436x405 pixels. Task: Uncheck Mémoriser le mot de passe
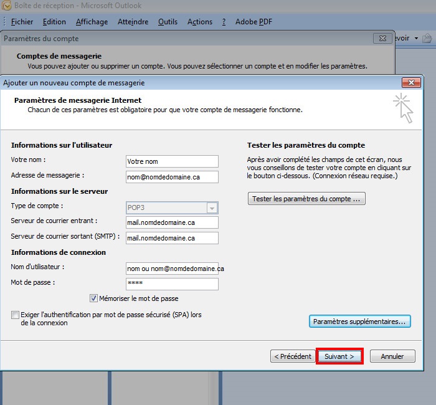93,298
